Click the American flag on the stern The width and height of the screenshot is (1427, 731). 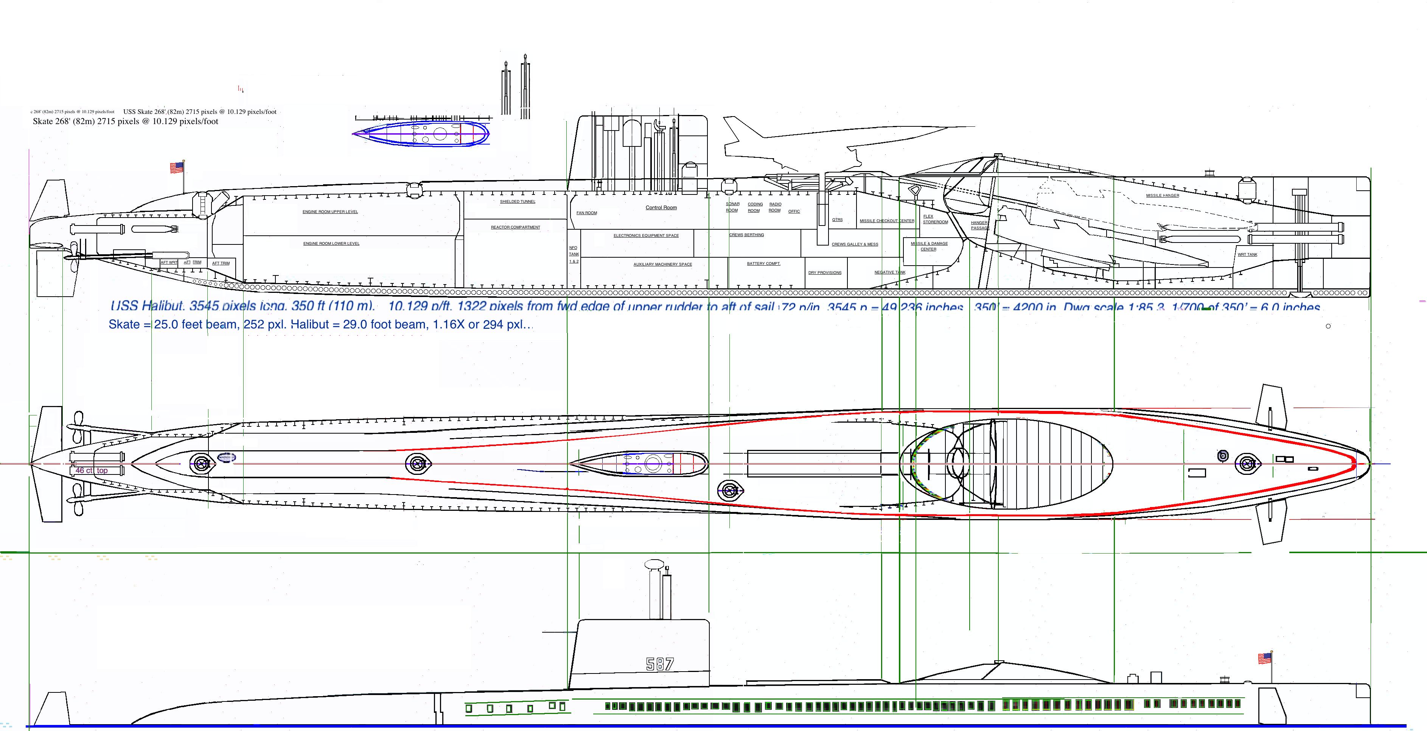tap(177, 167)
